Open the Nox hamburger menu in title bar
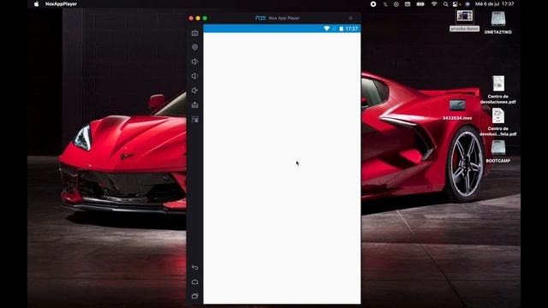Image resolution: width=548 pixels, height=308 pixels. click(351, 18)
